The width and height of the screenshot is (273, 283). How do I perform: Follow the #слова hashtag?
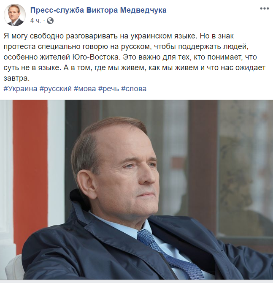click(x=134, y=89)
